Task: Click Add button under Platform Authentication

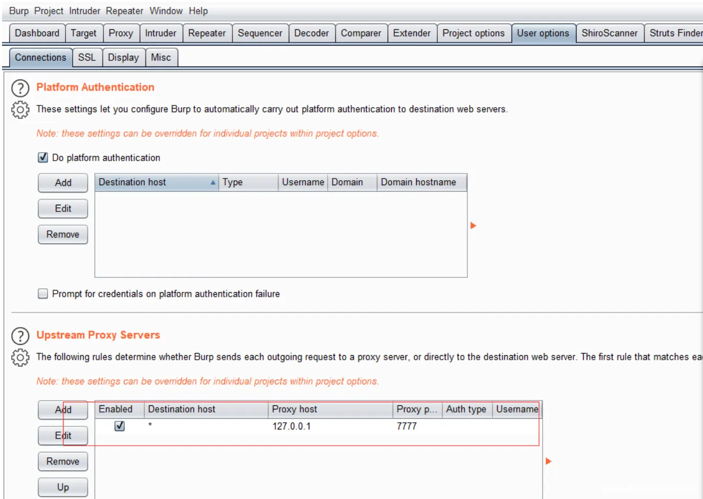Action: 63,183
